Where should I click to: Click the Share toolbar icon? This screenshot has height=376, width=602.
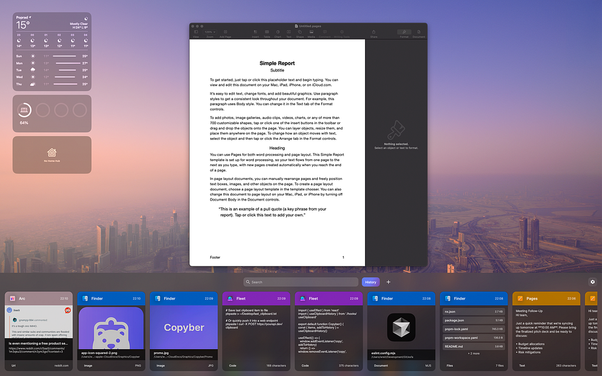click(374, 33)
